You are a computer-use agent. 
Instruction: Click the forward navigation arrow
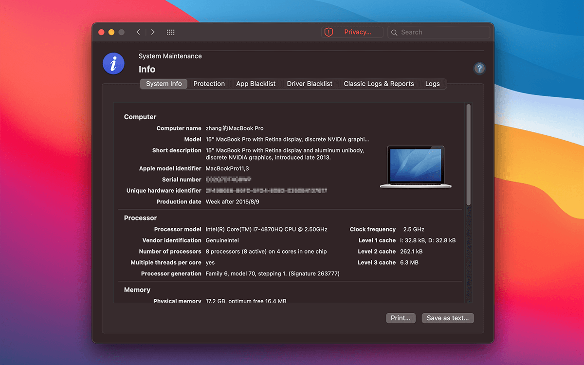(x=153, y=32)
